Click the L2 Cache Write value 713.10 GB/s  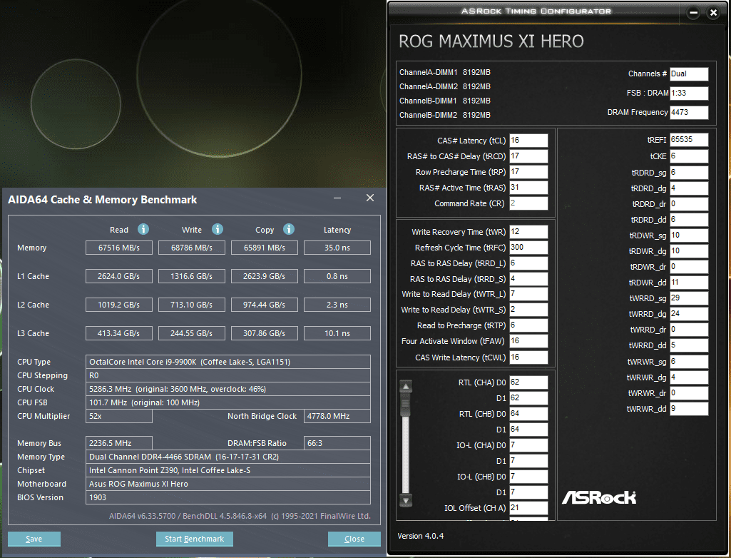tap(192, 305)
